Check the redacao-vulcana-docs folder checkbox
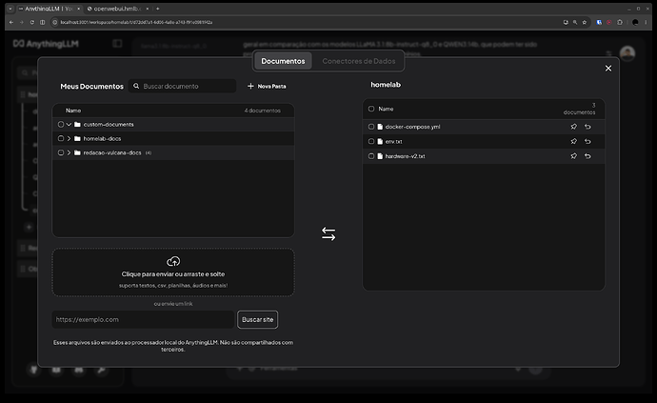 click(61, 152)
